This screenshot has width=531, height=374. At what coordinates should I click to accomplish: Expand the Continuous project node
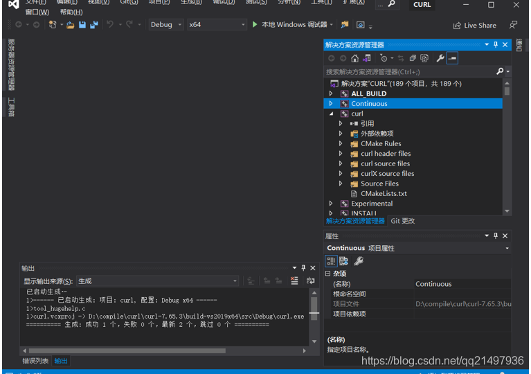pyautogui.click(x=331, y=104)
